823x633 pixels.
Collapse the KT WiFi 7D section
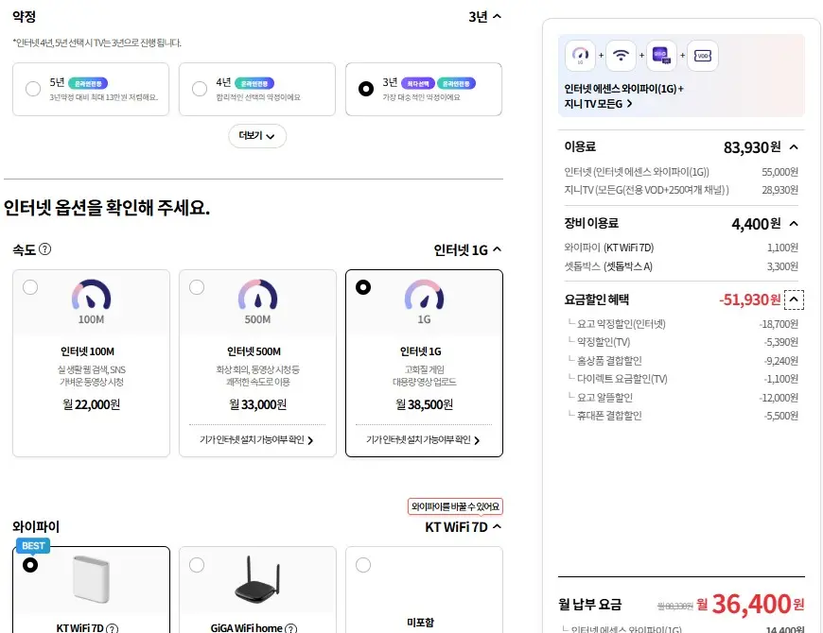coord(497,526)
